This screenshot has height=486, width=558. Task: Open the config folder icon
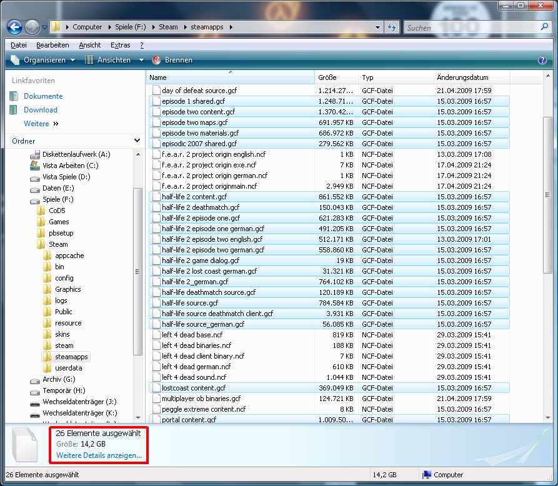click(x=47, y=278)
